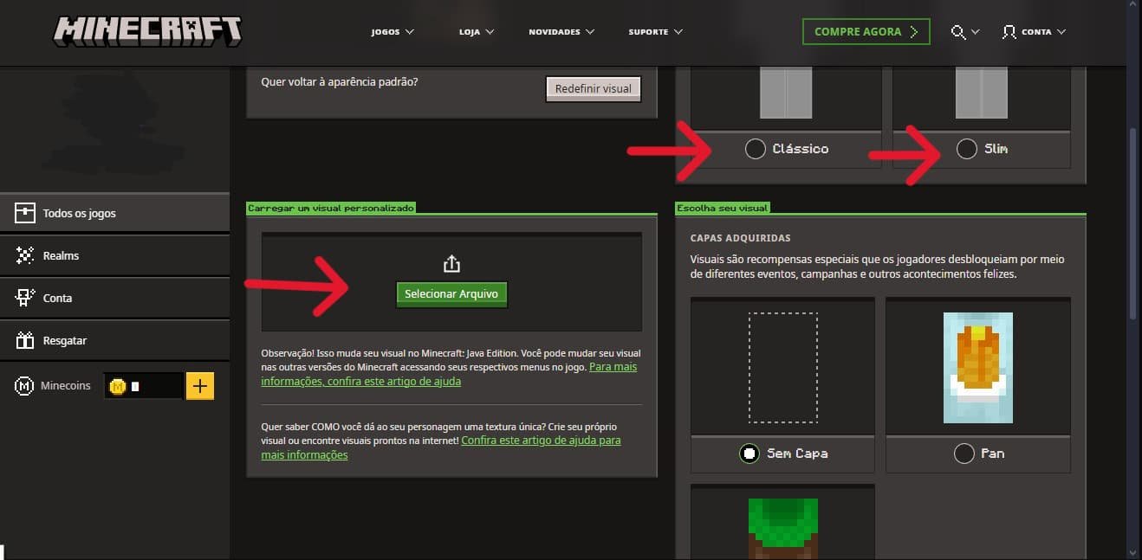Click the Pan cape thumbnail image
This screenshot has height=560, width=1142.
tap(978, 367)
